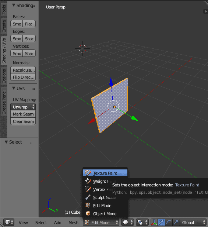Switch to the Shading / UVs tab
Screen dimensions: 208x227
(4, 51)
